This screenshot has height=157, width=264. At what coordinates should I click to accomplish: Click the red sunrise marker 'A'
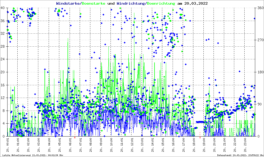[75, 138]
